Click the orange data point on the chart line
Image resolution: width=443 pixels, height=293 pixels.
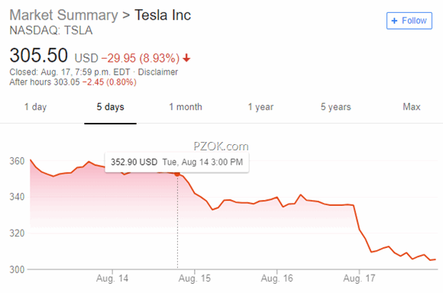[x=177, y=174]
